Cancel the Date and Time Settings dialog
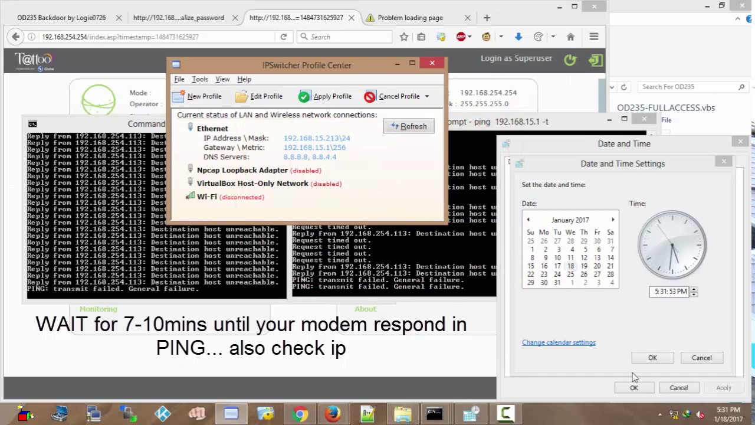The width and height of the screenshot is (755, 425). [702, 358]
